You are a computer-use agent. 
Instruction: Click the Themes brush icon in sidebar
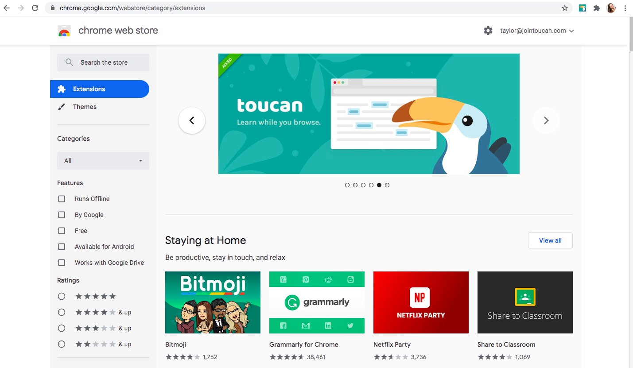point(62,107)
